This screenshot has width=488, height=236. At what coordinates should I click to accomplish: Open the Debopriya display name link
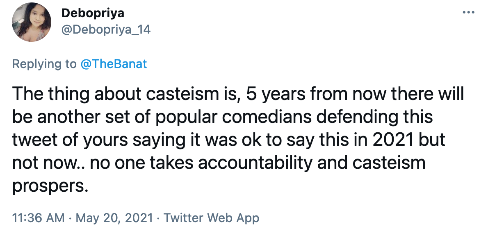coord(93,13)
